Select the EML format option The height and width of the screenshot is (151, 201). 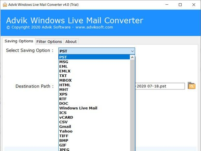(94, 67)
